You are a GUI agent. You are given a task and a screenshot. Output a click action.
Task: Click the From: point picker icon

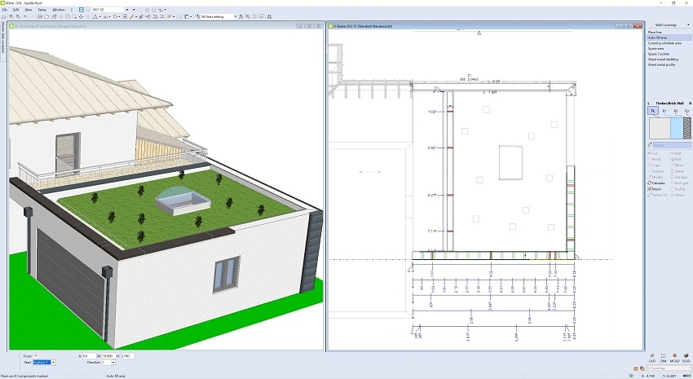click(36, 355)
